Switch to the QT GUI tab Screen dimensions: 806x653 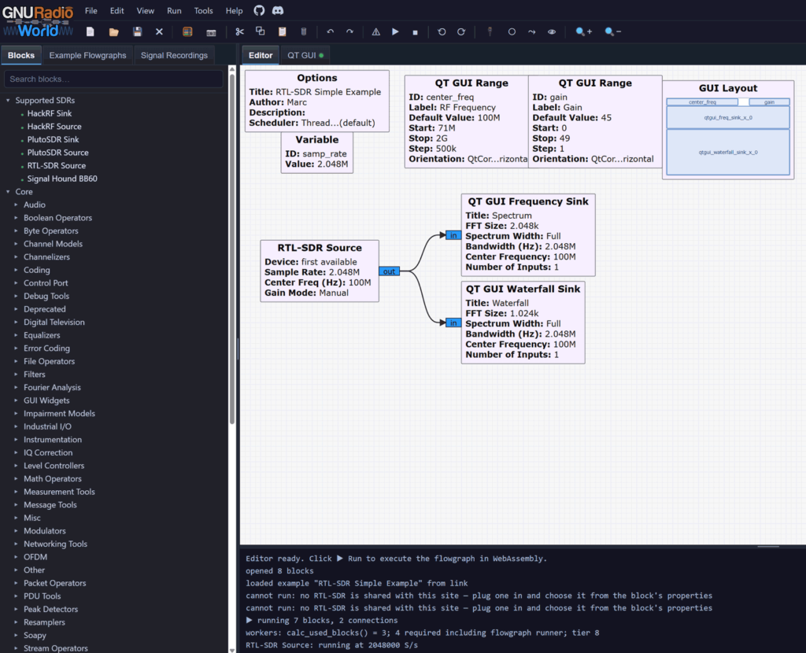pos(305,55)
